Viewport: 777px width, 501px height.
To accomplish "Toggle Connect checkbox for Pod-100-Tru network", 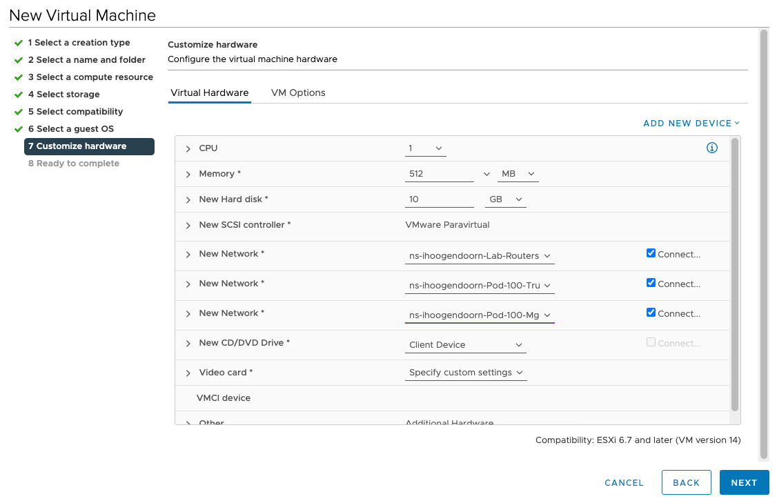I will click(651, 283).
